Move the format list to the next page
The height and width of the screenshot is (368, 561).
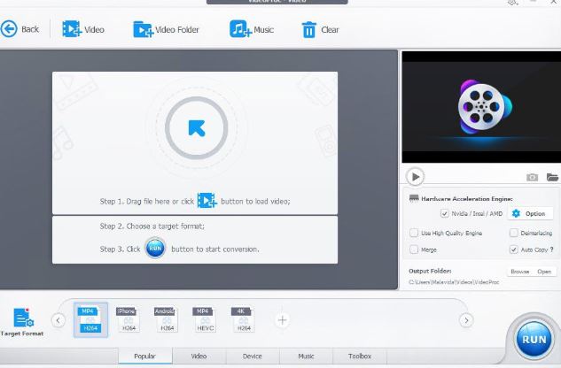coord(466,320)
